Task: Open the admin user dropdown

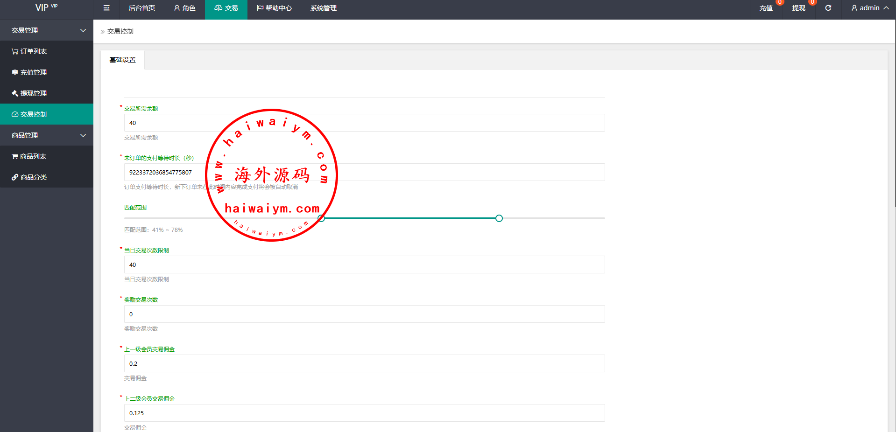Action: click(x=869, y=8)
